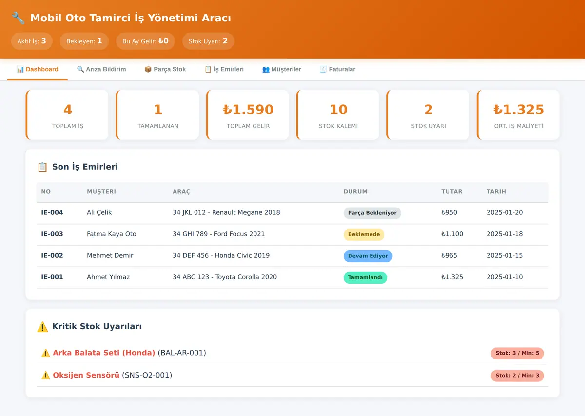Select the Tamamlanan stat card
The width and height of the screenshot is (585, 416).
coord(157,115)
